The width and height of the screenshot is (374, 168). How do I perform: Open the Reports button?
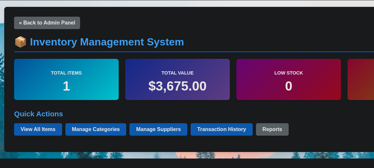[272, 129]
